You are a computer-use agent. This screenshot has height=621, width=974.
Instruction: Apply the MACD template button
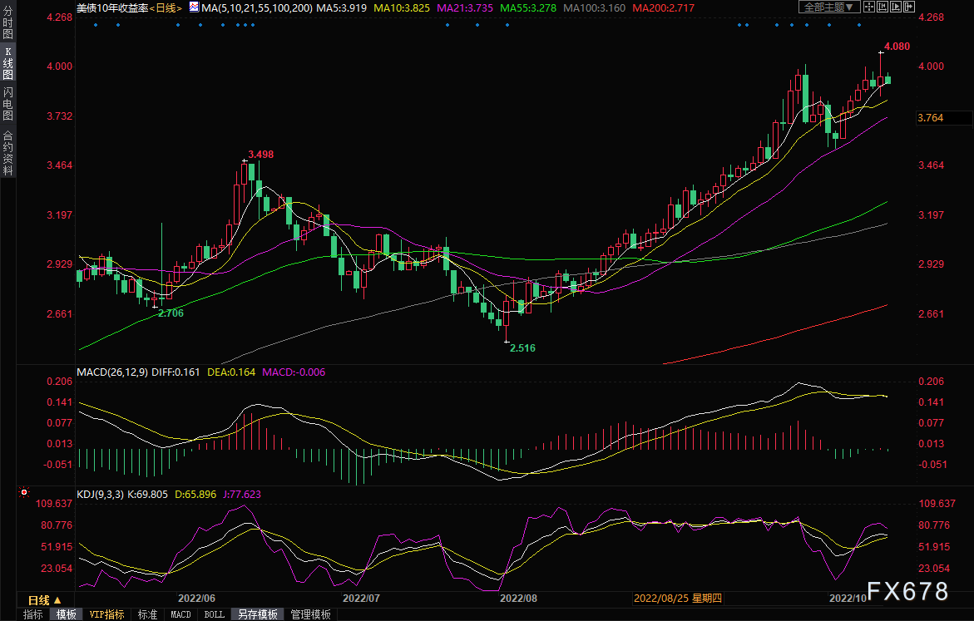pos(180,614)
